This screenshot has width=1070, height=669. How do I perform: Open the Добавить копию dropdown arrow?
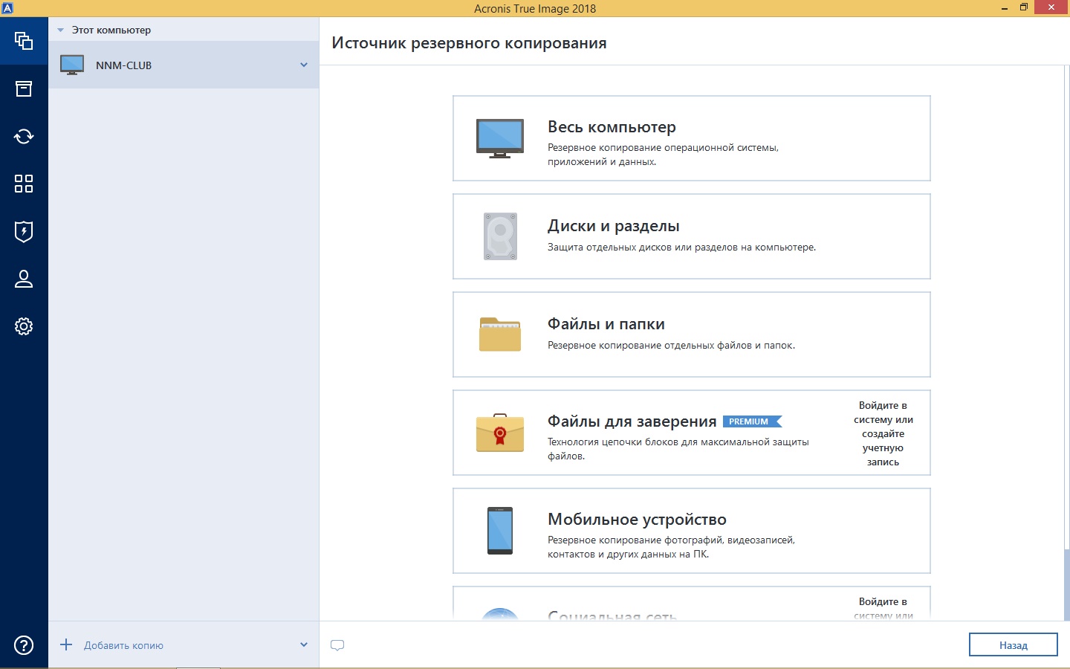tap(304, 644)
